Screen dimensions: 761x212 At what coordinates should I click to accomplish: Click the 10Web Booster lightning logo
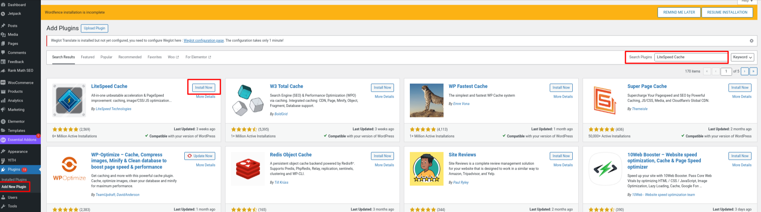[605, 169]
